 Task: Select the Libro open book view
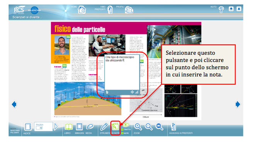pos(69,126)
